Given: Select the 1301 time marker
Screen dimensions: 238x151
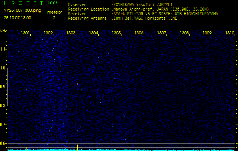Looking at the screenshot, I should click(x=26, y=33).
